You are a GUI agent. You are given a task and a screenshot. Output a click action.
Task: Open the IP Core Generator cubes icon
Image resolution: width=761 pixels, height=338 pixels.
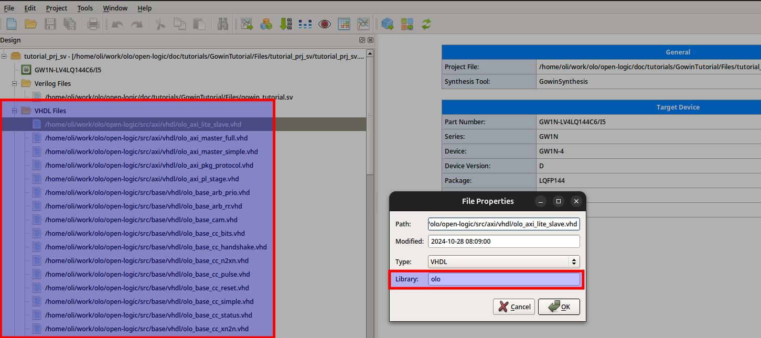pyautogui.click(x=266, y=24)
